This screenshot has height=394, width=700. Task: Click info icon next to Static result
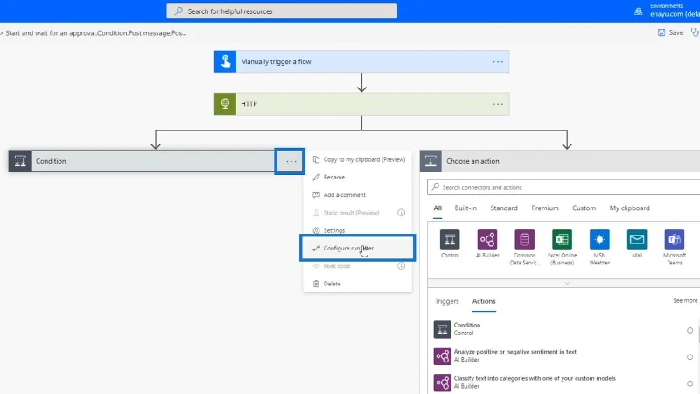tap(402, 213)
